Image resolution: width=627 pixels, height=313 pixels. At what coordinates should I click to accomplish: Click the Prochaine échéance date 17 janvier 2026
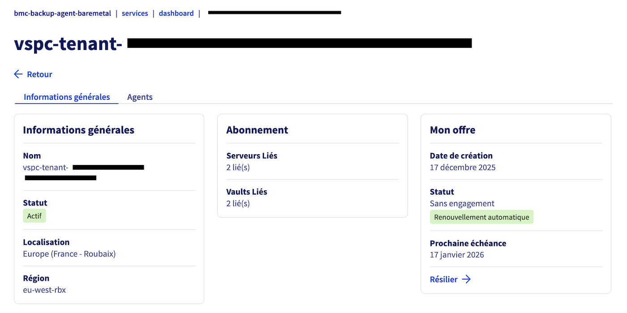click(x=457, y=255)
